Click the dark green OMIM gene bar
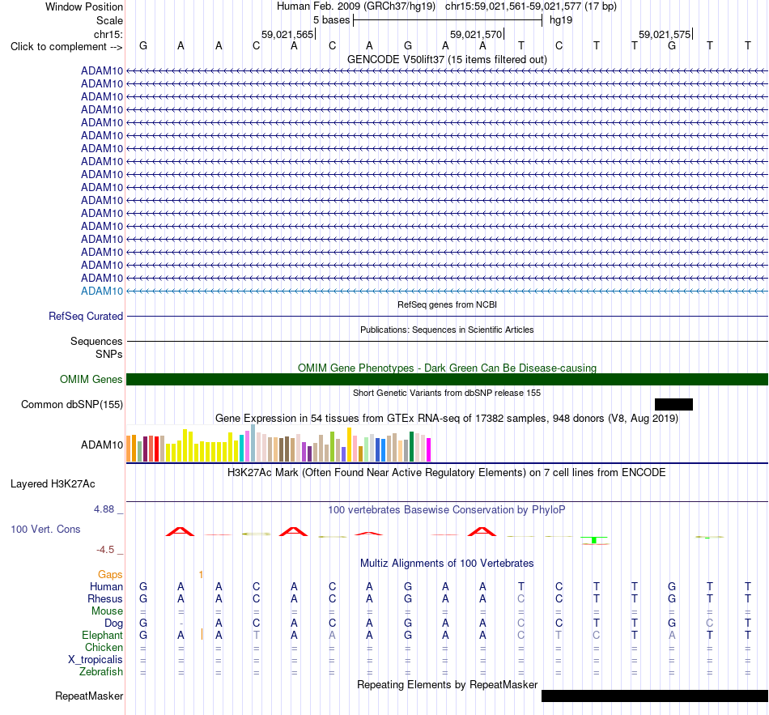Viewport: 769px width, 715px height. point(448,379)
